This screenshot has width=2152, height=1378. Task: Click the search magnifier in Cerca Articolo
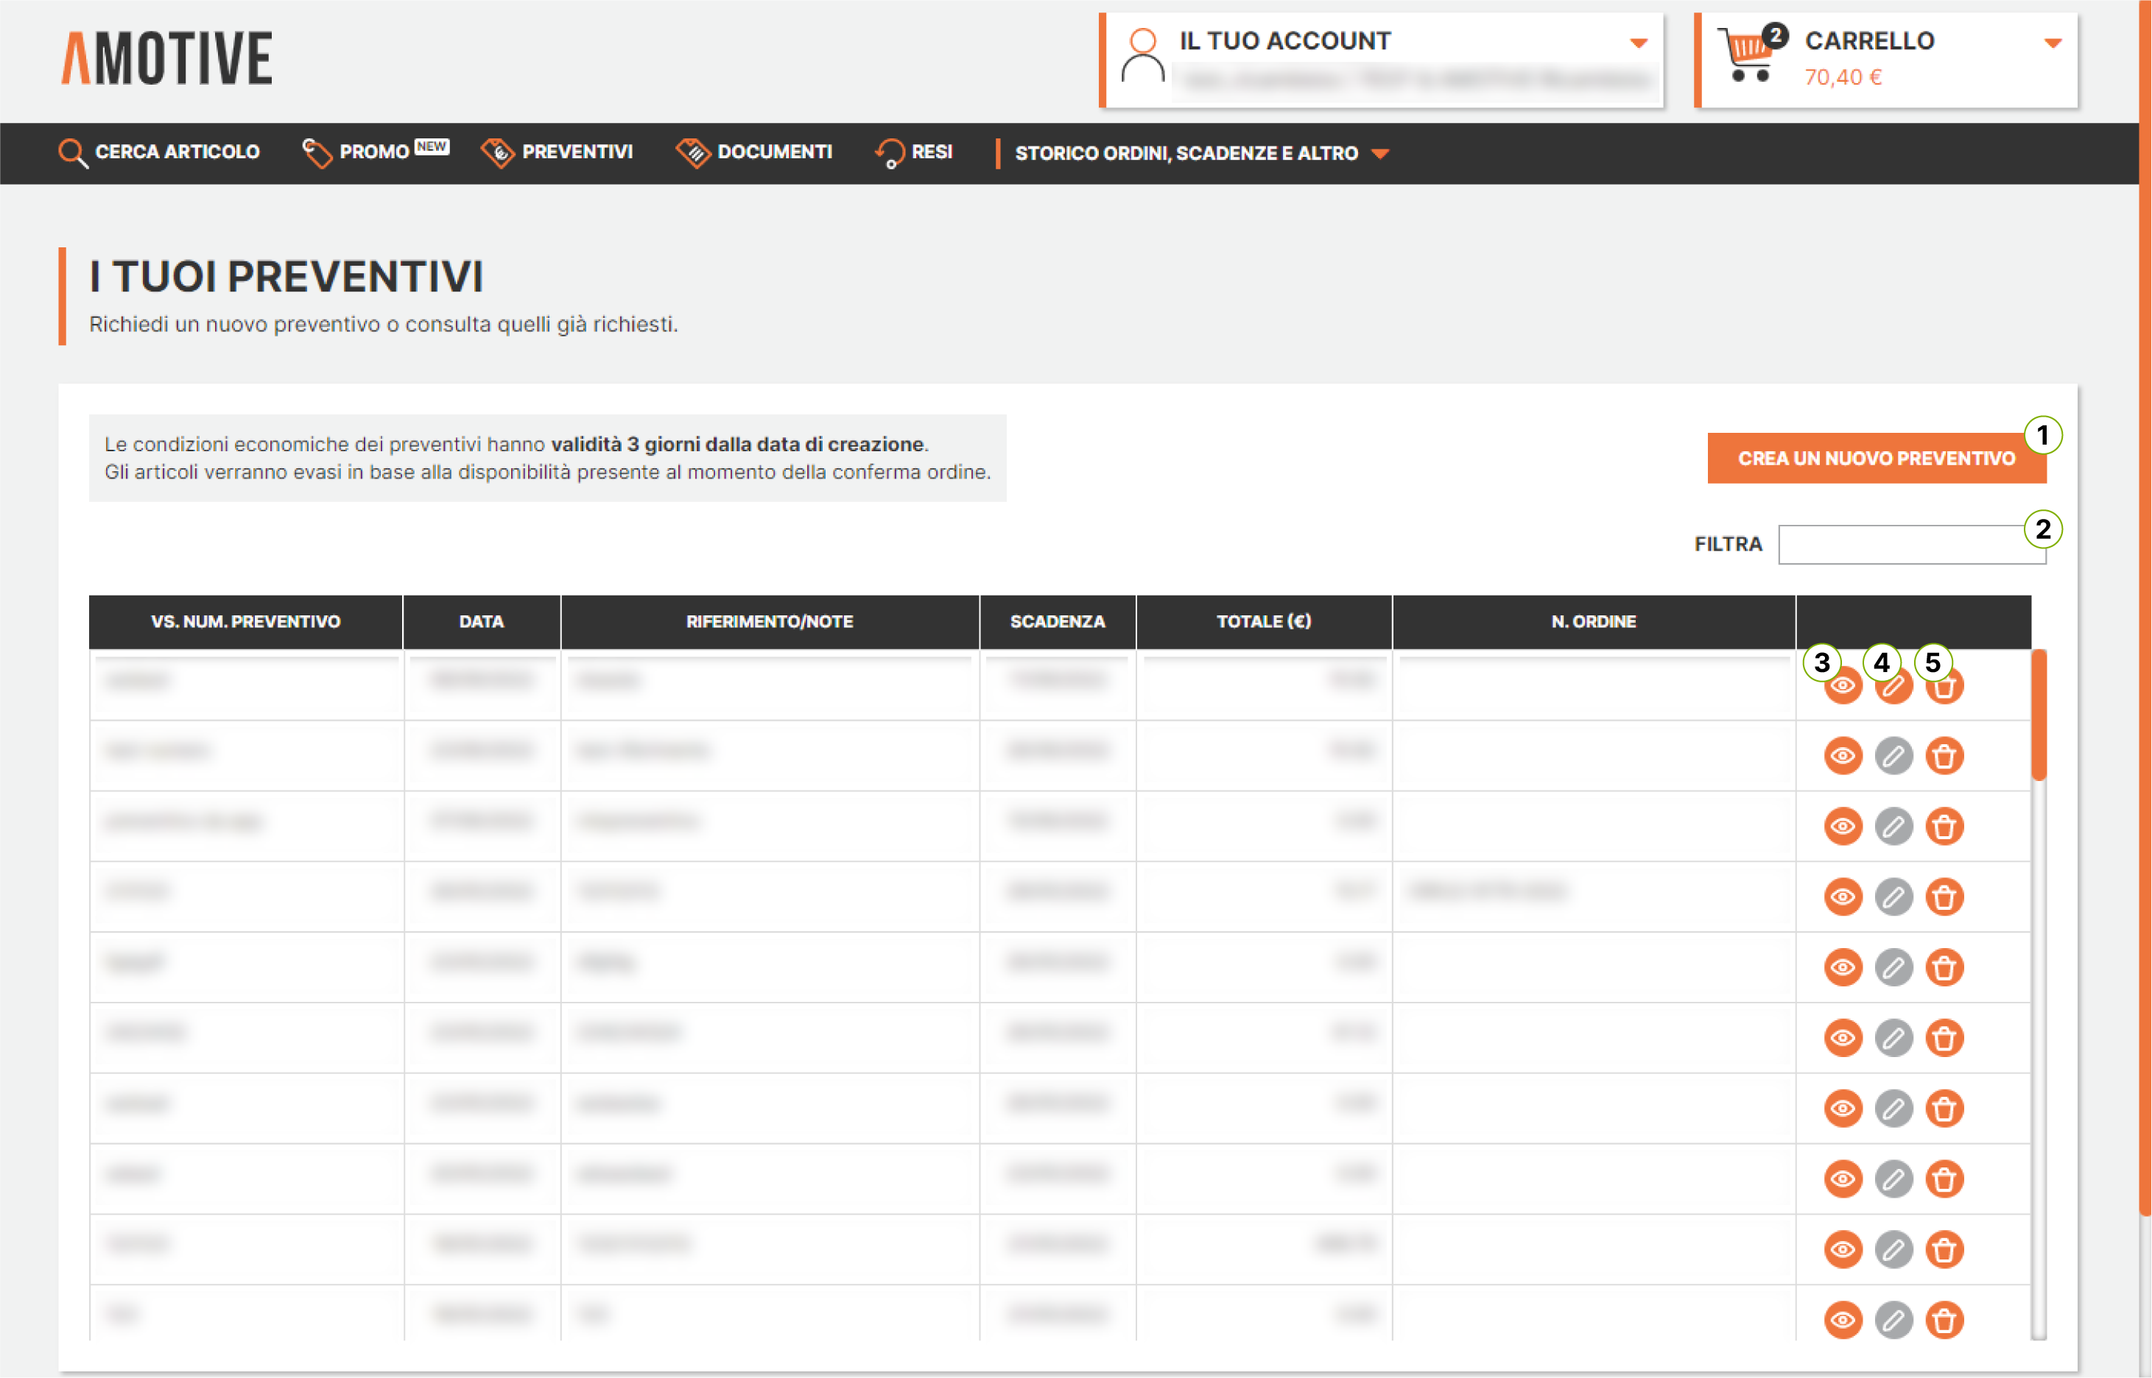[72, 153]
